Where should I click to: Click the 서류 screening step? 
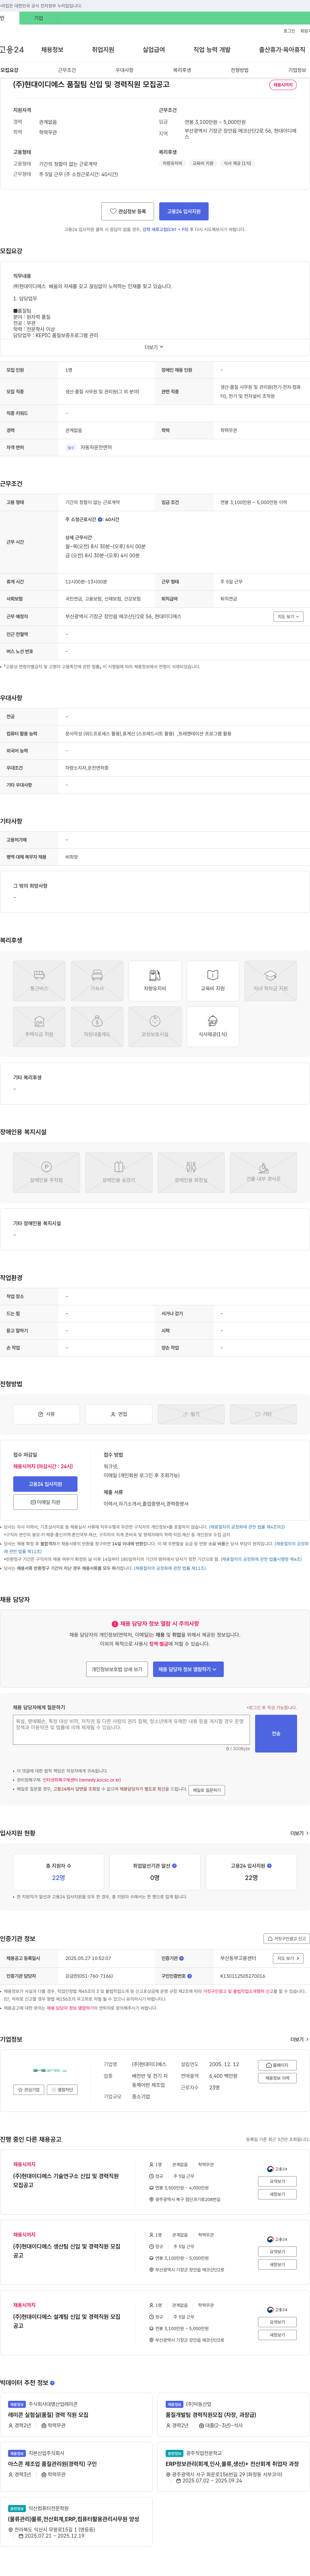(x=46, y=1414)
